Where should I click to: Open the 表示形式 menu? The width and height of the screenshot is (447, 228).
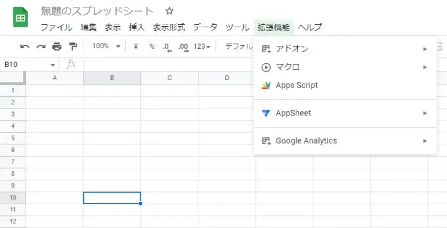click(169, 27)
